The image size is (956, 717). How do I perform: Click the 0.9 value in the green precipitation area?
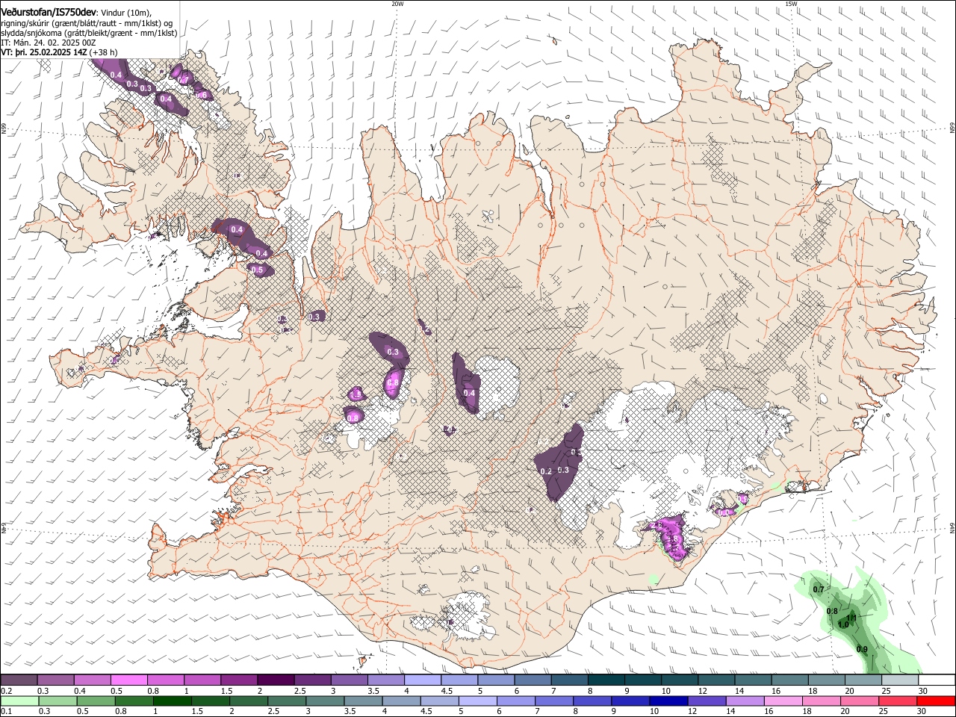click(x=862, y=650)
